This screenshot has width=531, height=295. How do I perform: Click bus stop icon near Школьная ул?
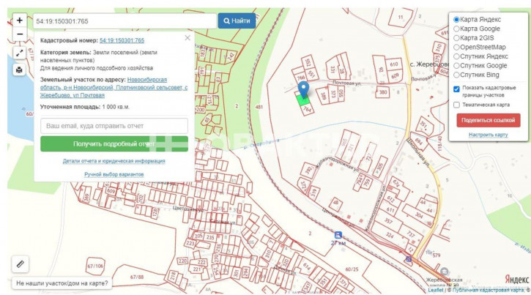[x=409, y=259]
